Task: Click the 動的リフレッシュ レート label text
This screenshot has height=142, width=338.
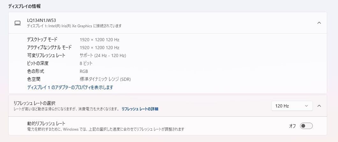Action: click(46, 123)
